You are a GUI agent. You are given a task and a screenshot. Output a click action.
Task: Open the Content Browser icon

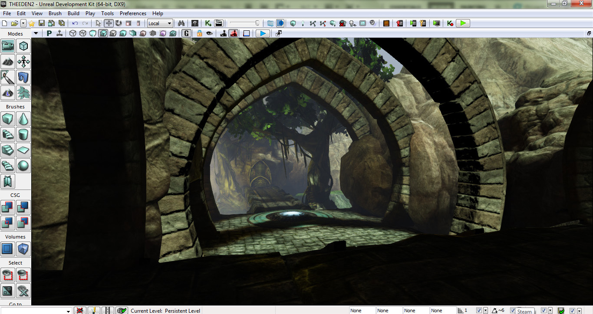[195, 23]
